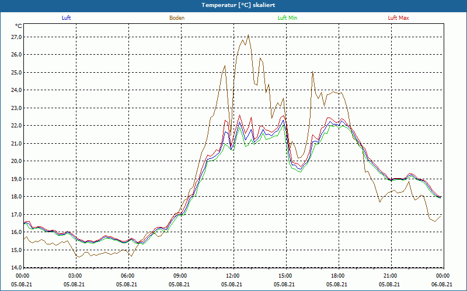
Task: Click the 15,0 y-axis value
Action: pyautogui.click(x=16, y=250)
